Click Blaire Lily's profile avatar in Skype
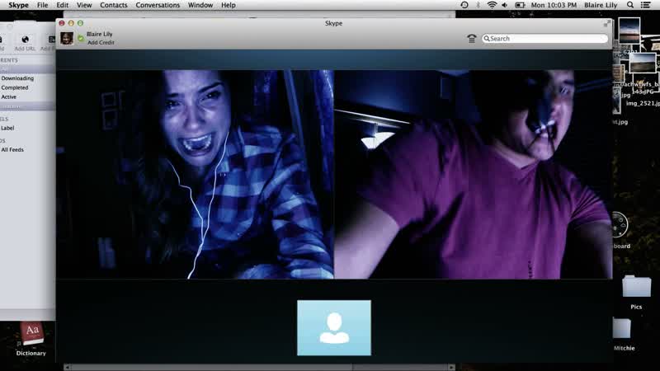This screenshot has height=371, width=660. 67,38
